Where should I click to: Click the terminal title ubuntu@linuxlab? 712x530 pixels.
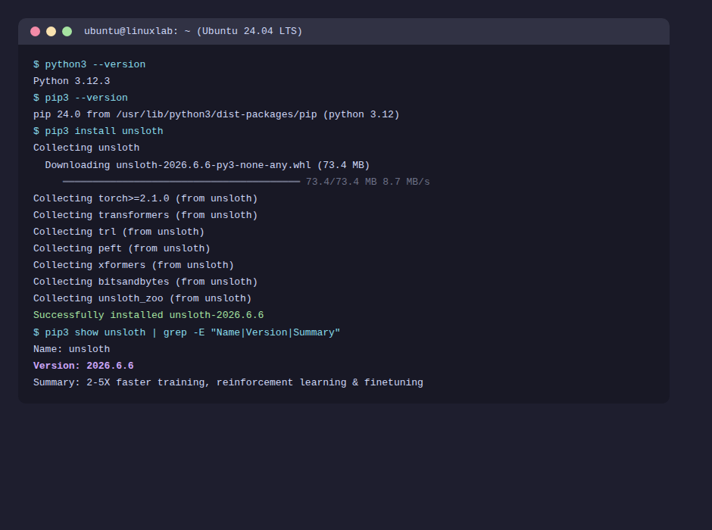pyautogui.click(x=193, y=31)
